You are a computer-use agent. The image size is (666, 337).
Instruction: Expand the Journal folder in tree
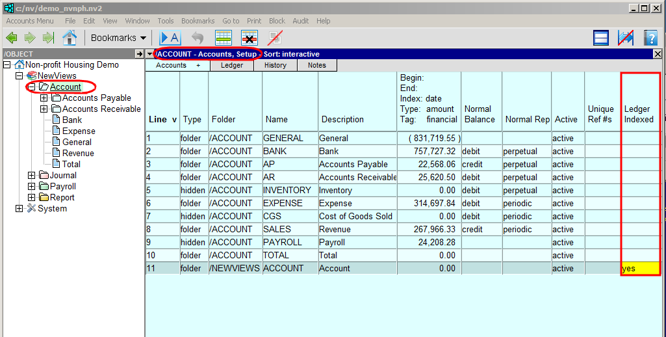click(32, 176)
